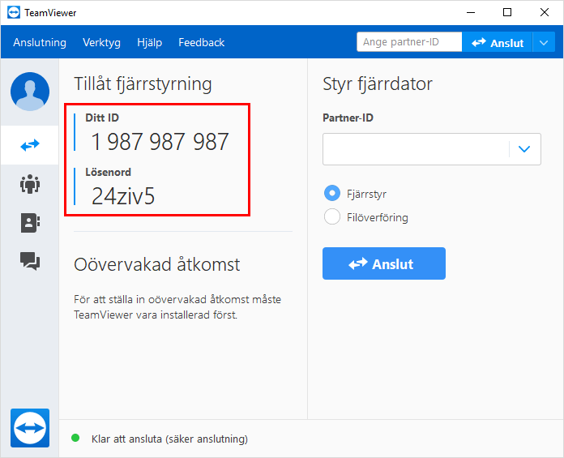Select the remote control arrows sidebar icon
Image resolution: width=564 pixels, height=458 pixels.
30,145
